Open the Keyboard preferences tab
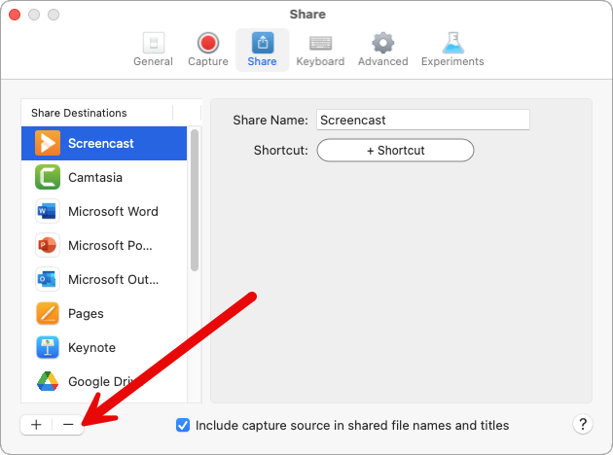613x455 pixels. click(x=320, y=50)
